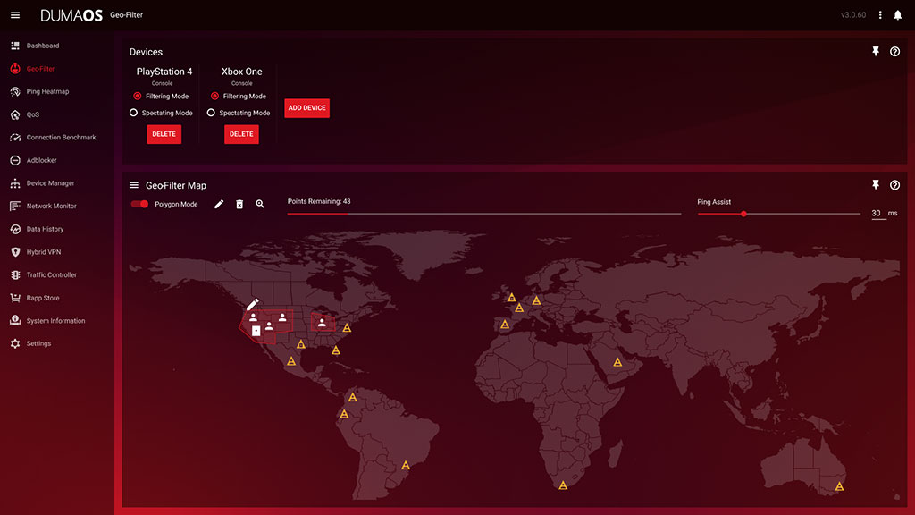The height and width of the screenshot is (515, 915).
Task: Open the Network Monitor page
Action: [x=51, y=207]
